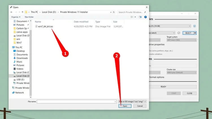Screen dimensions: 212x119
Task: Close the Open dialog
Action: point(147,7)
